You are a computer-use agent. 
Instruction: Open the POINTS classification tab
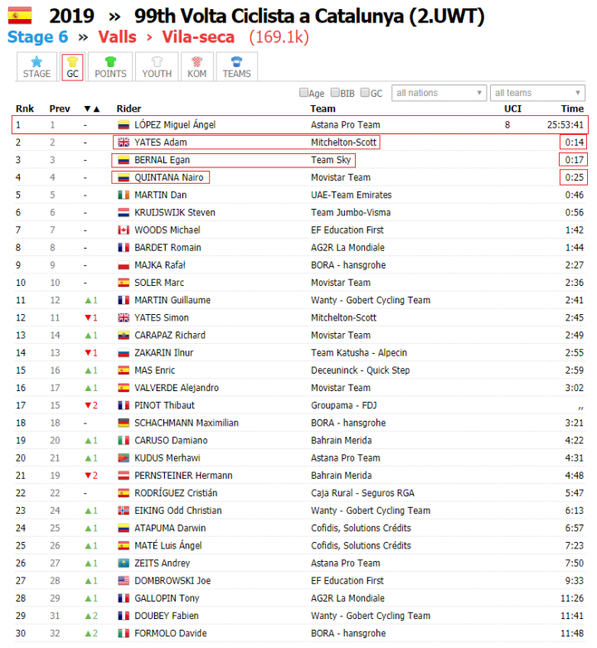(110, 66)
